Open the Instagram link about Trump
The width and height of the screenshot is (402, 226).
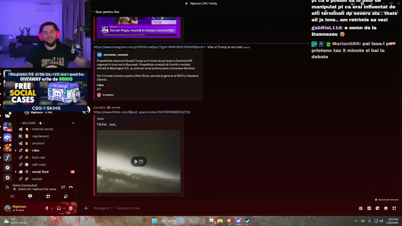150,47
